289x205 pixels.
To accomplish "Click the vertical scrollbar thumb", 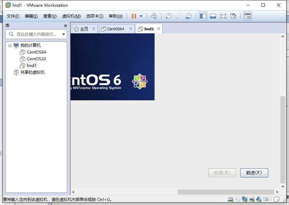I will [283, 140].
